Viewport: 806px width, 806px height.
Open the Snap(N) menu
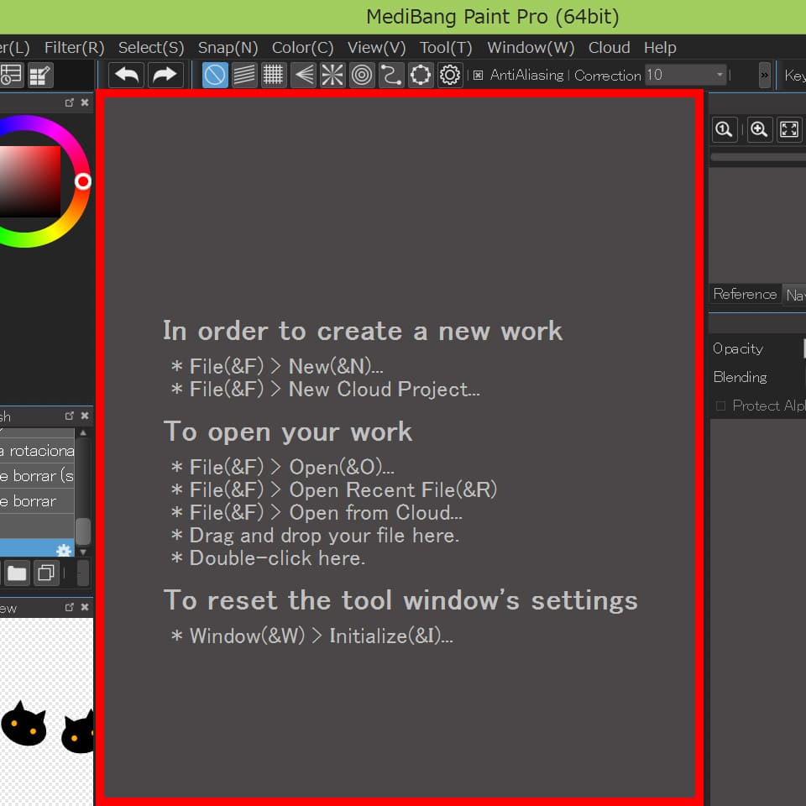pyautogui.click(x=228, y=48)
